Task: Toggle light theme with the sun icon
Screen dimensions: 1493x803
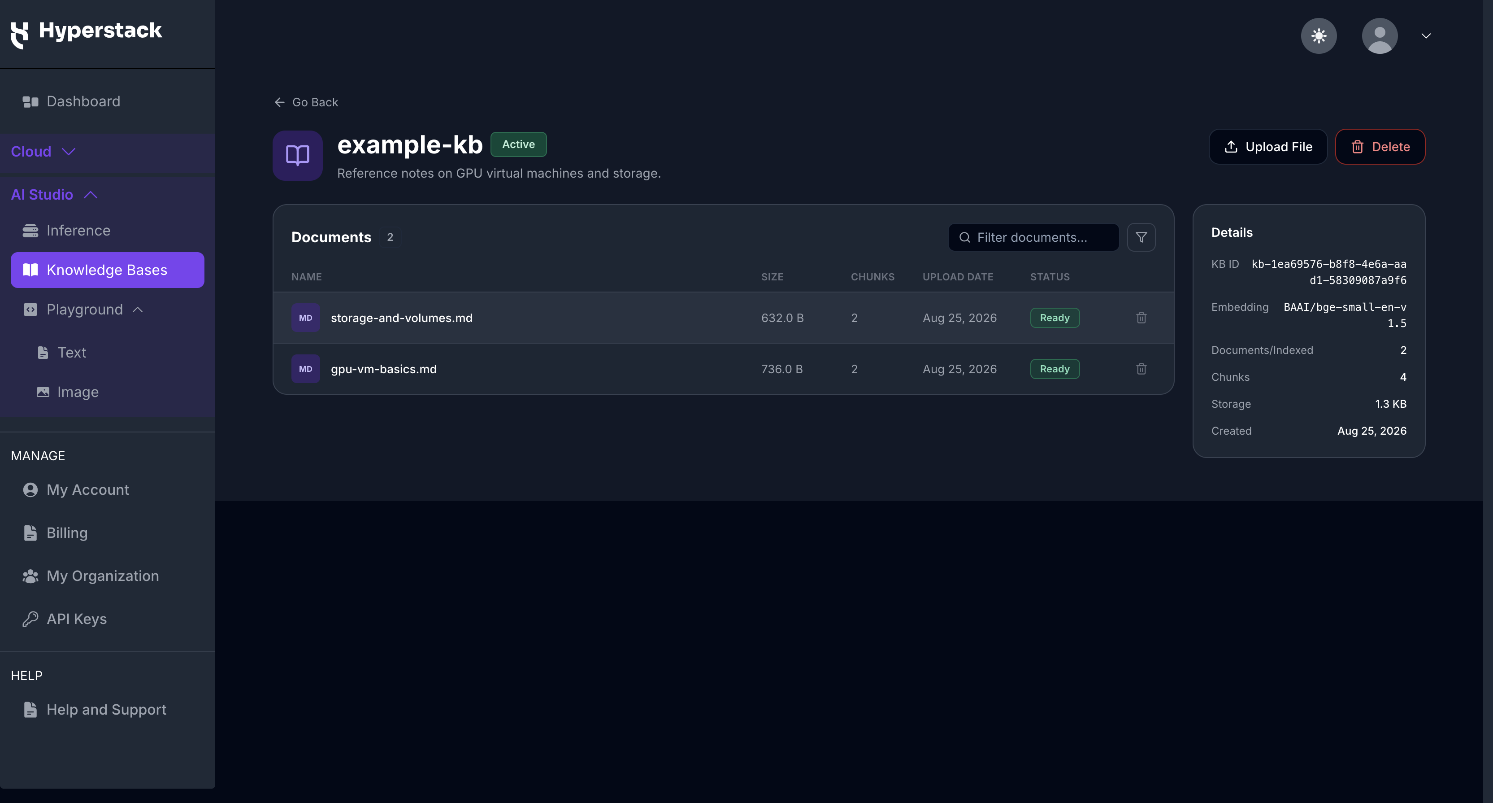Action: pyautogui.click(x=1319, y=36)
